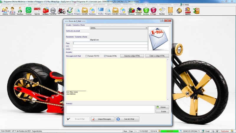236x133 pixels.
Task: Click the message scrollbar down arrow
Action: pyautogui.click(x=168, y=100)
